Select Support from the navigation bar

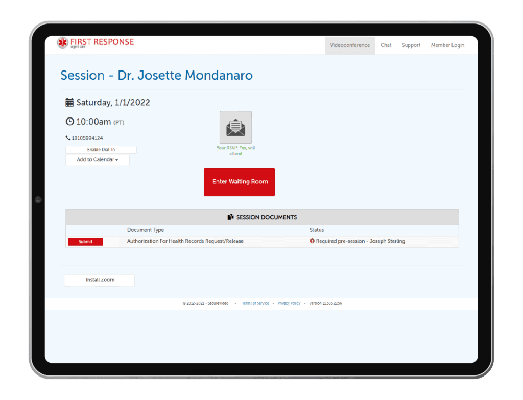coord(411,45)
